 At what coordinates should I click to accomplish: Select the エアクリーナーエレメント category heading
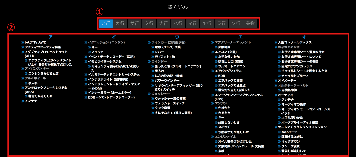click(233, 42)
